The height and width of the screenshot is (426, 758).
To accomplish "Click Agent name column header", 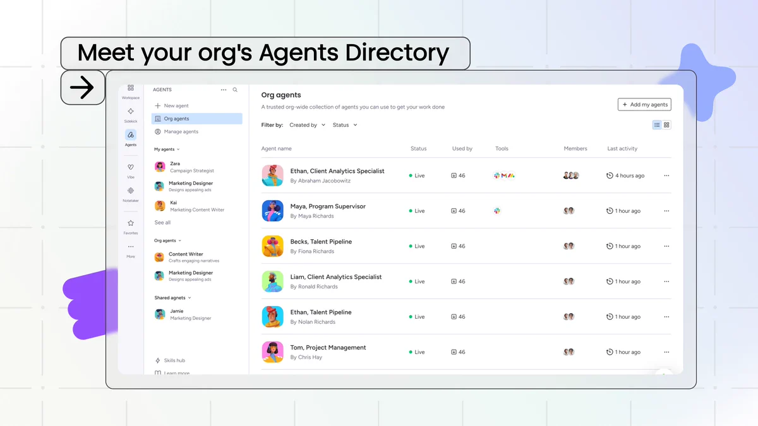I will click(x=277, y=149).
